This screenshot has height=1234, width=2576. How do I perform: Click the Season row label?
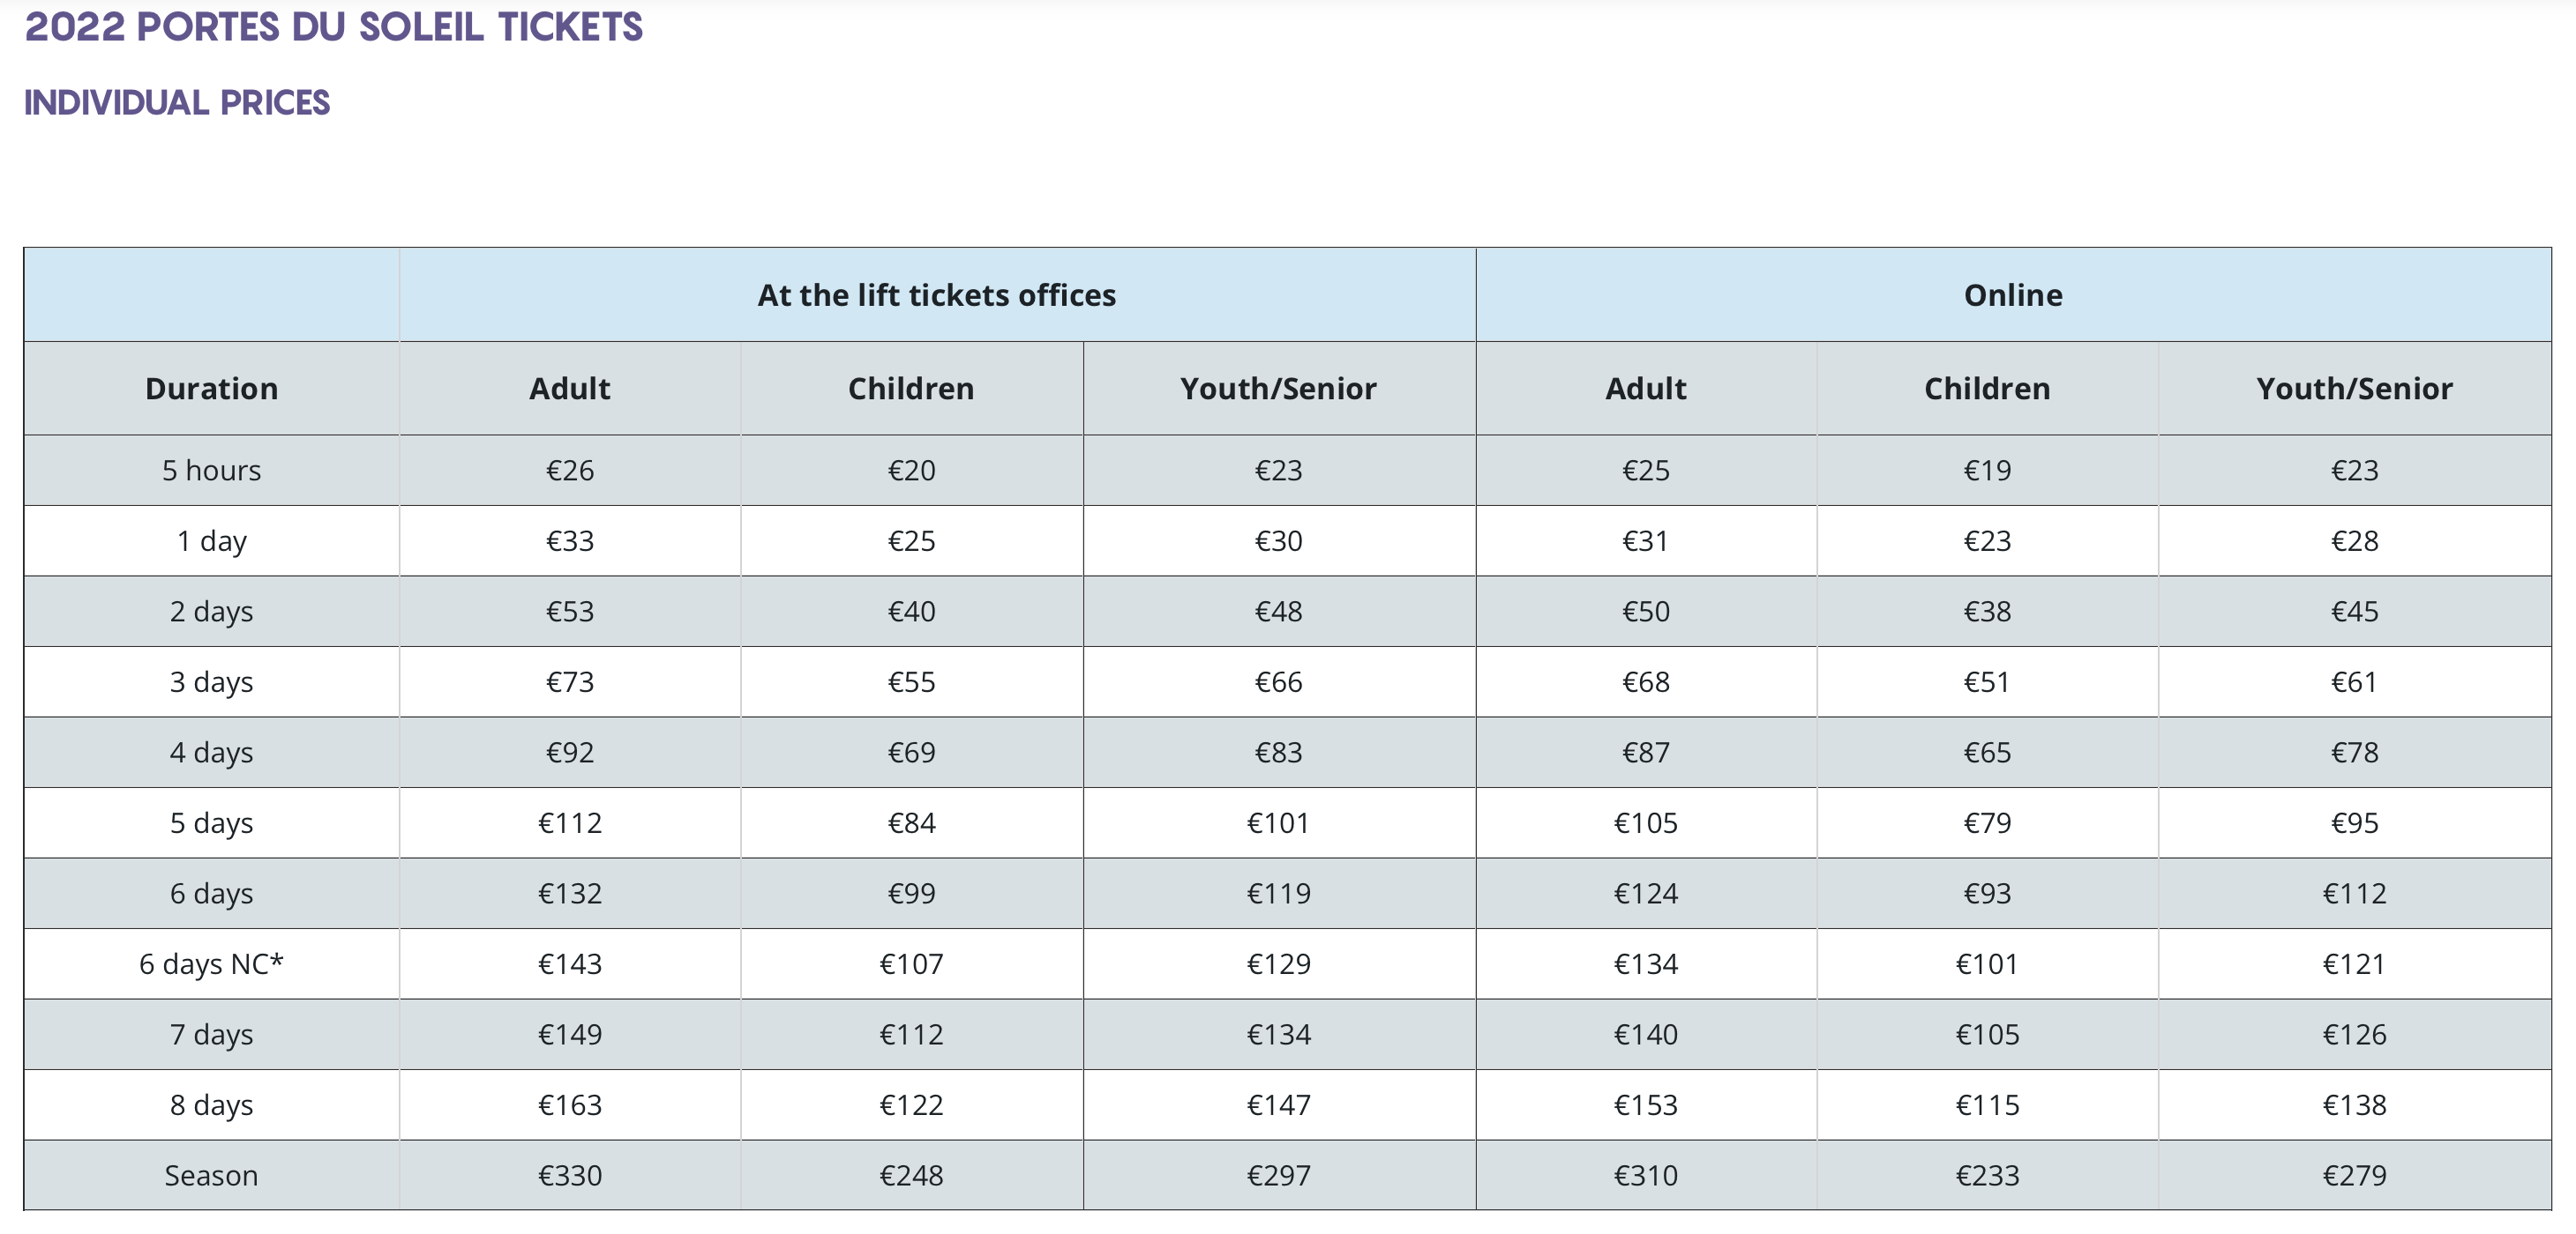pyautogui.click(x=211, y=1175)
